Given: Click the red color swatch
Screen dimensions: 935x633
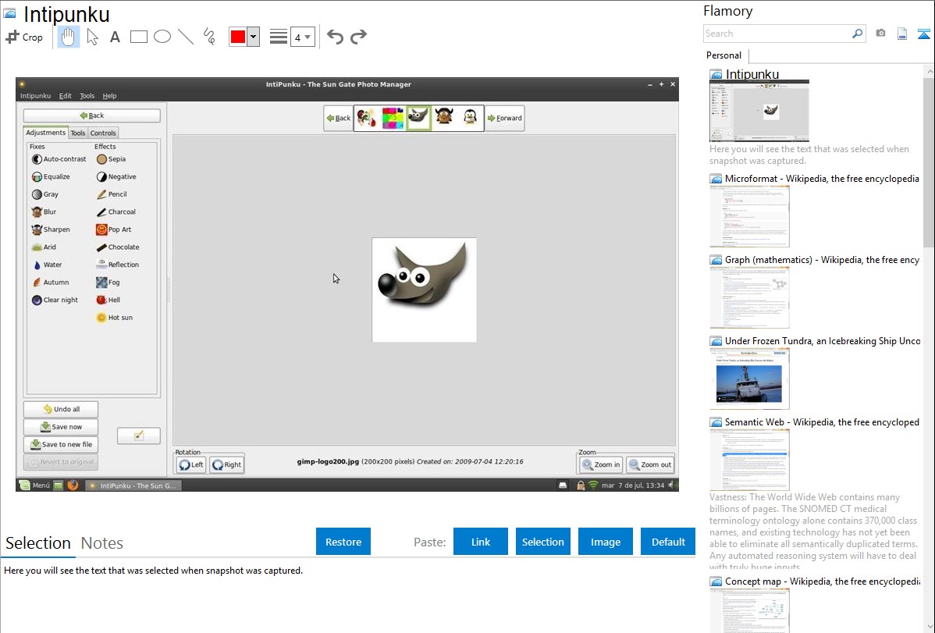Looking at the screenshot, I should (x=238, y=37).
